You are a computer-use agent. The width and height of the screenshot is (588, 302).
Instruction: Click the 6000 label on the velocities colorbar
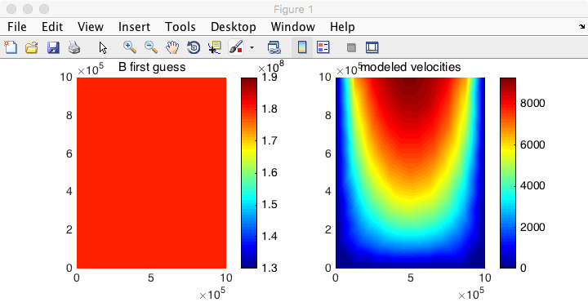(532, 144)
